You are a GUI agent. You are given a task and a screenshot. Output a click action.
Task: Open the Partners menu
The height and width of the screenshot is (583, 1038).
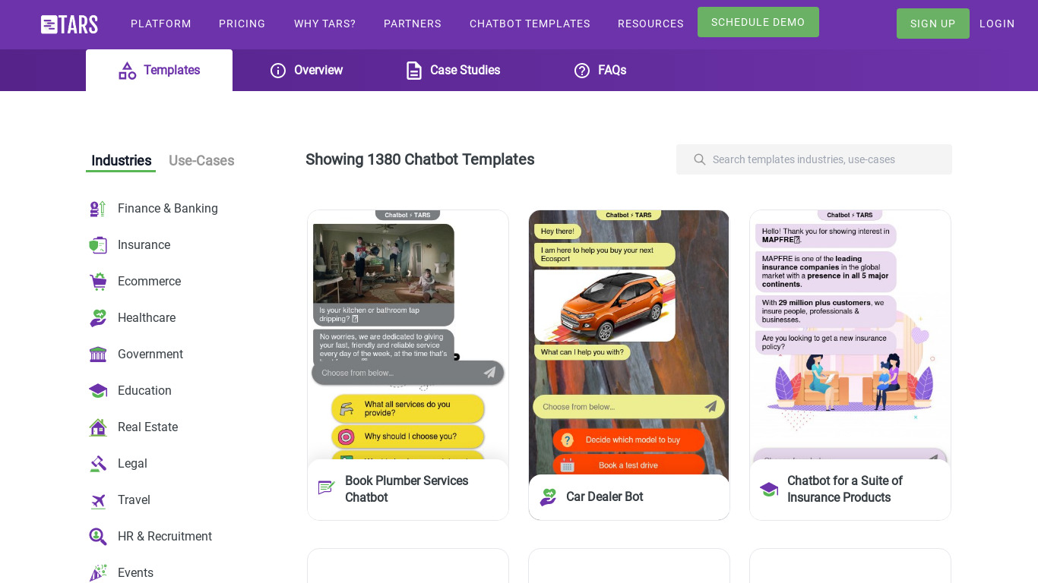413,24
